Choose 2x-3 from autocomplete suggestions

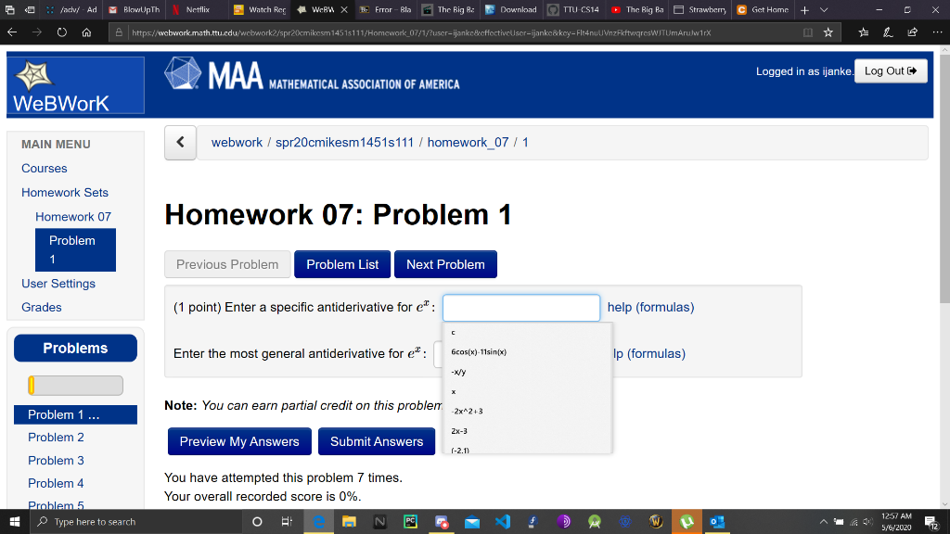click(527, 431)
